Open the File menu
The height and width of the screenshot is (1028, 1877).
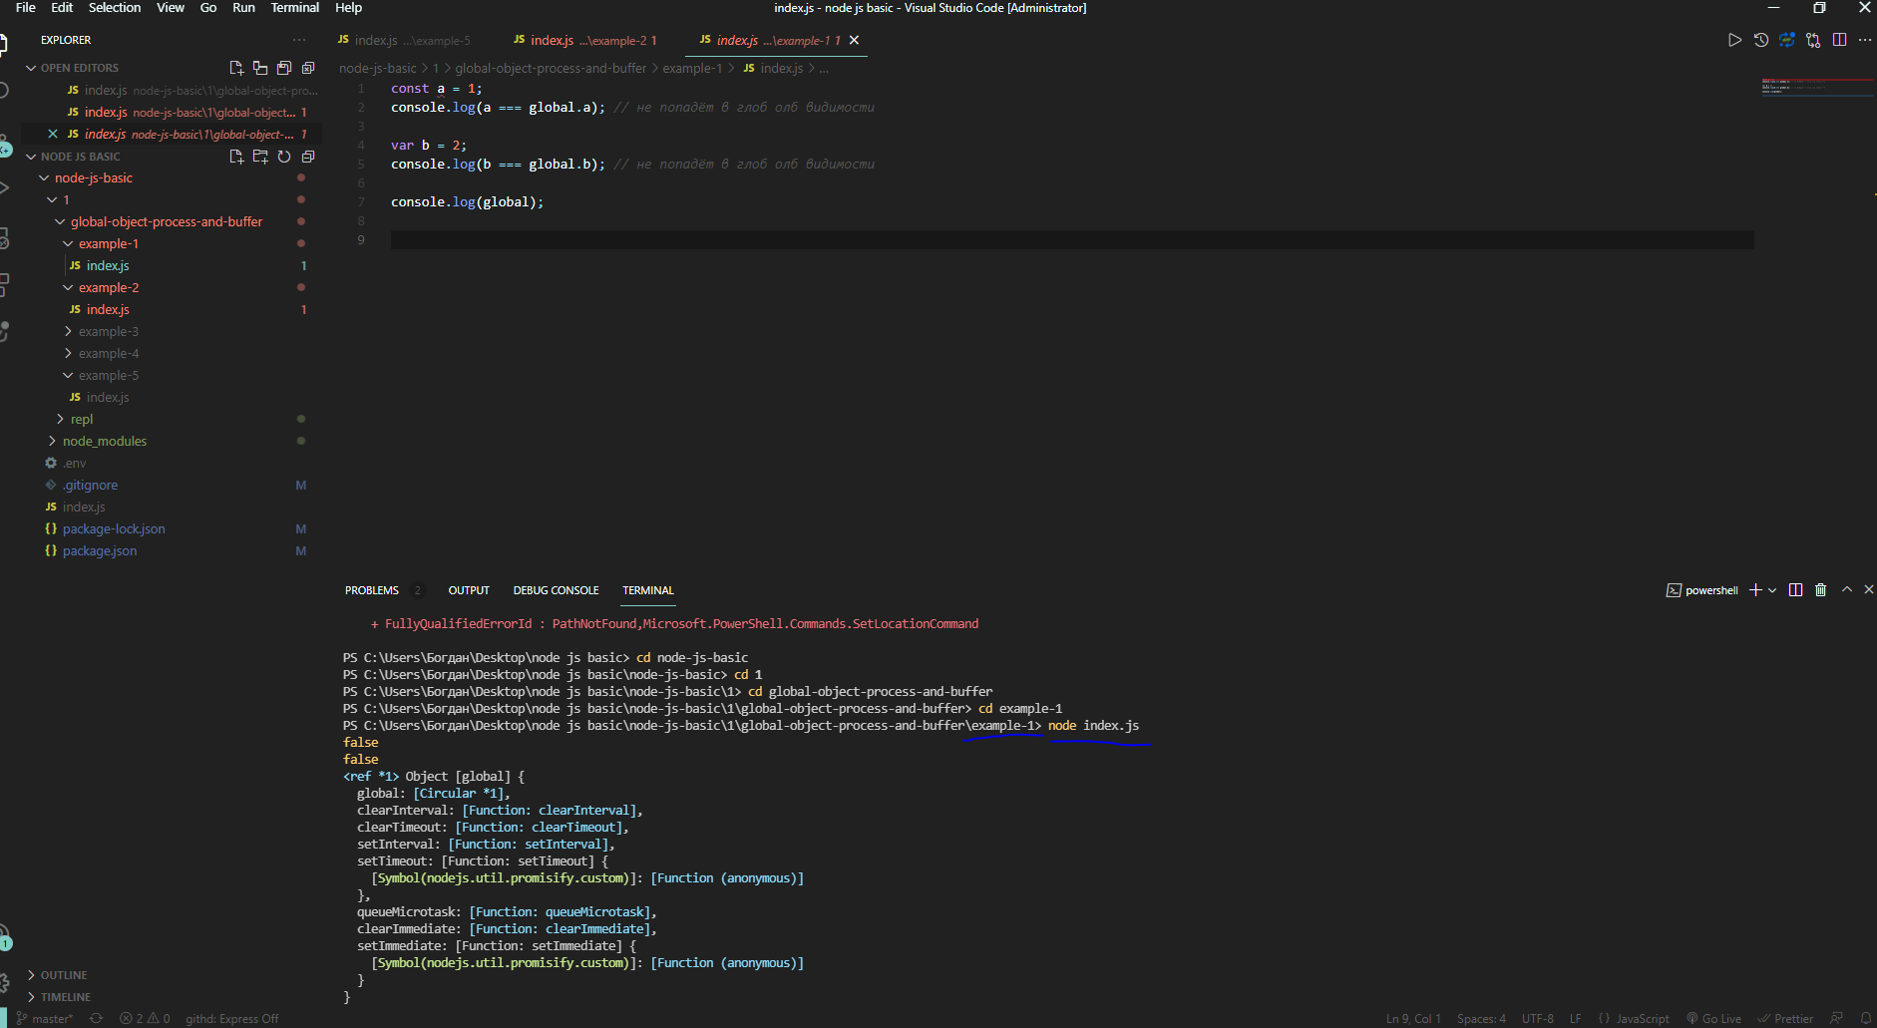coord(26,7)
